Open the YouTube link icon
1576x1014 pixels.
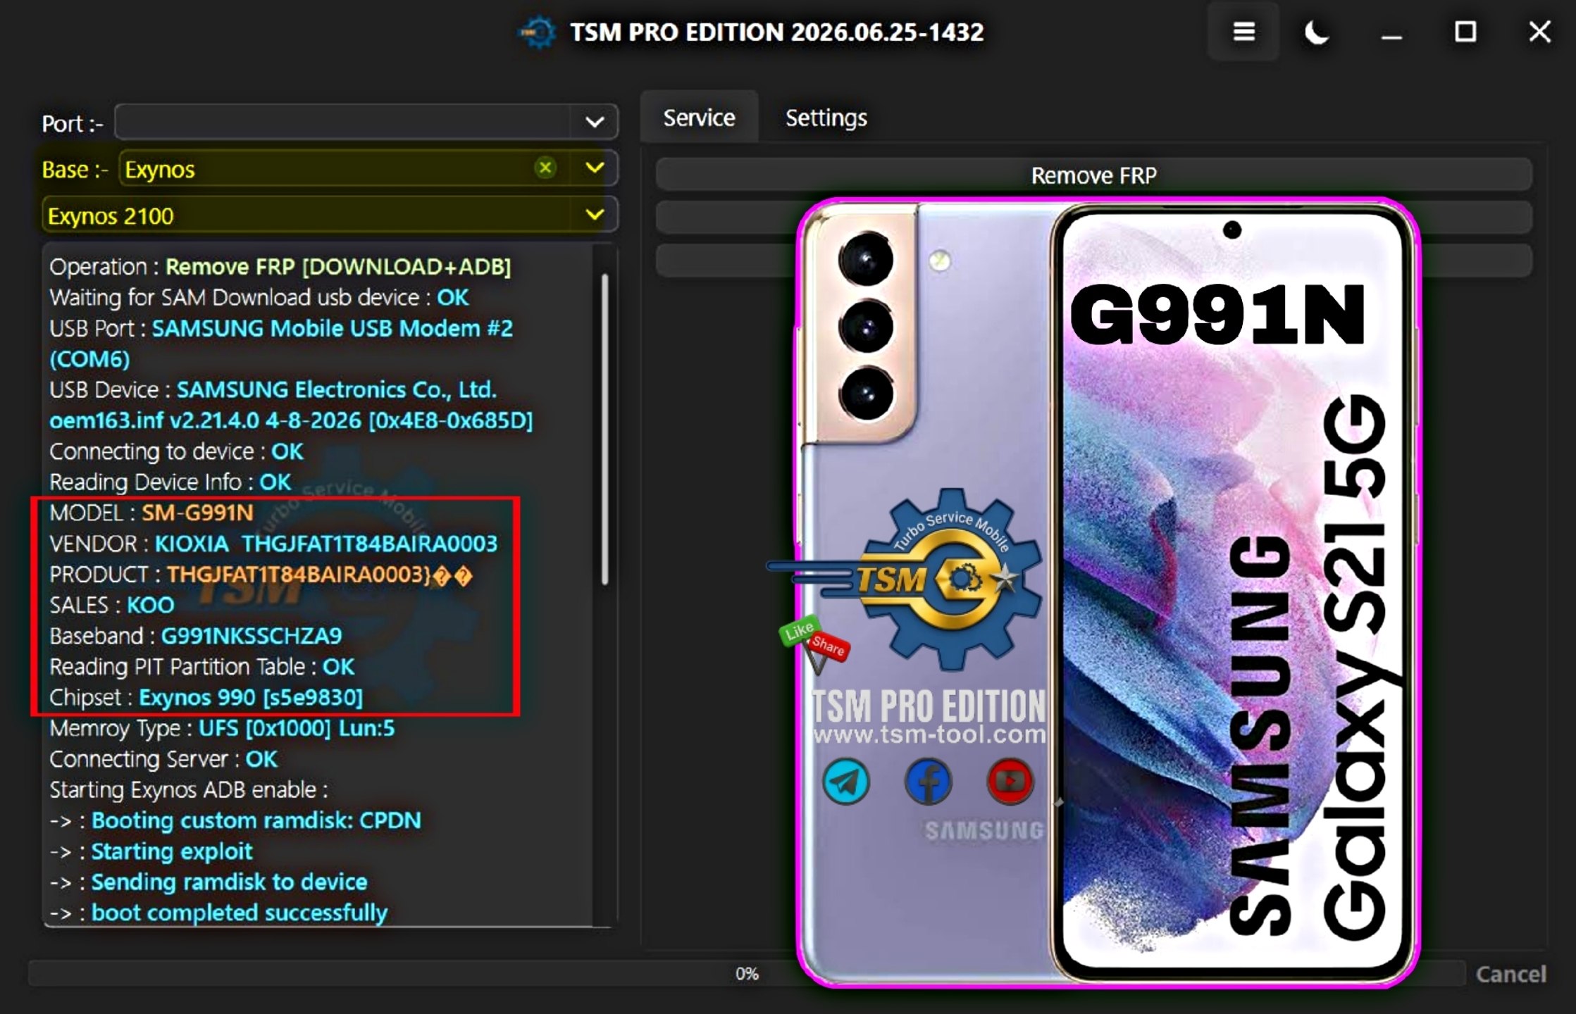[x=1010, y=782]
